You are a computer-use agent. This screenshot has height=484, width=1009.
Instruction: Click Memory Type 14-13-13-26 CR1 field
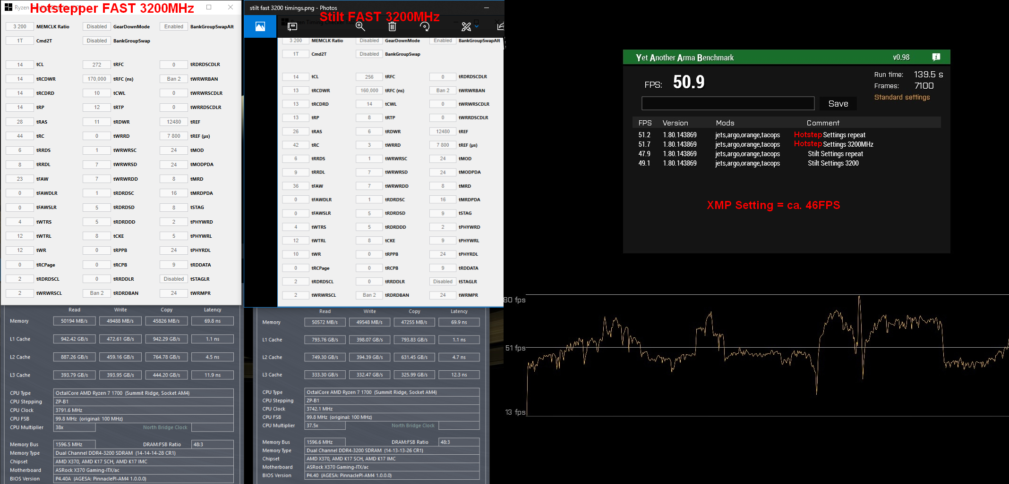pos(392,451)
